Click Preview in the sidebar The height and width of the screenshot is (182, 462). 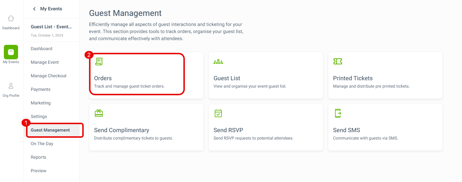[x=38, y=171]
